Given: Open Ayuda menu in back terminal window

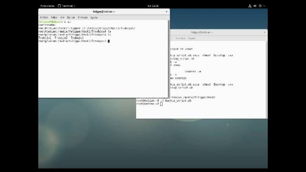Looking at the screenshot, I should tap(192, 38).
